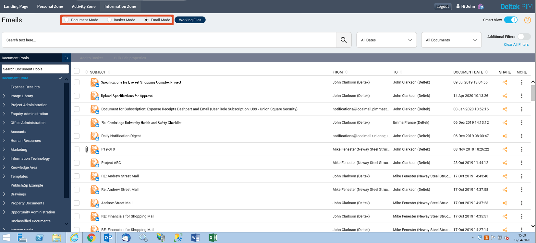This screenshot has height=243, width=536.
Task: Click the Search Document Pools field
Action: 35,69
